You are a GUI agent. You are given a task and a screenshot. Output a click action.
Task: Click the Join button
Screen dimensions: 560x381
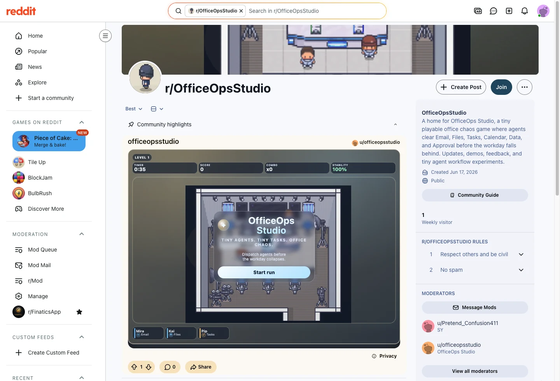coord(501,87)
